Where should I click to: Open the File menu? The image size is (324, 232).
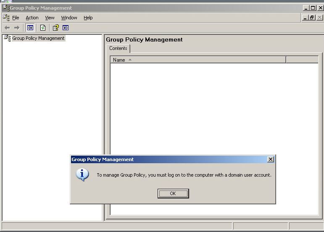[16, 18]
